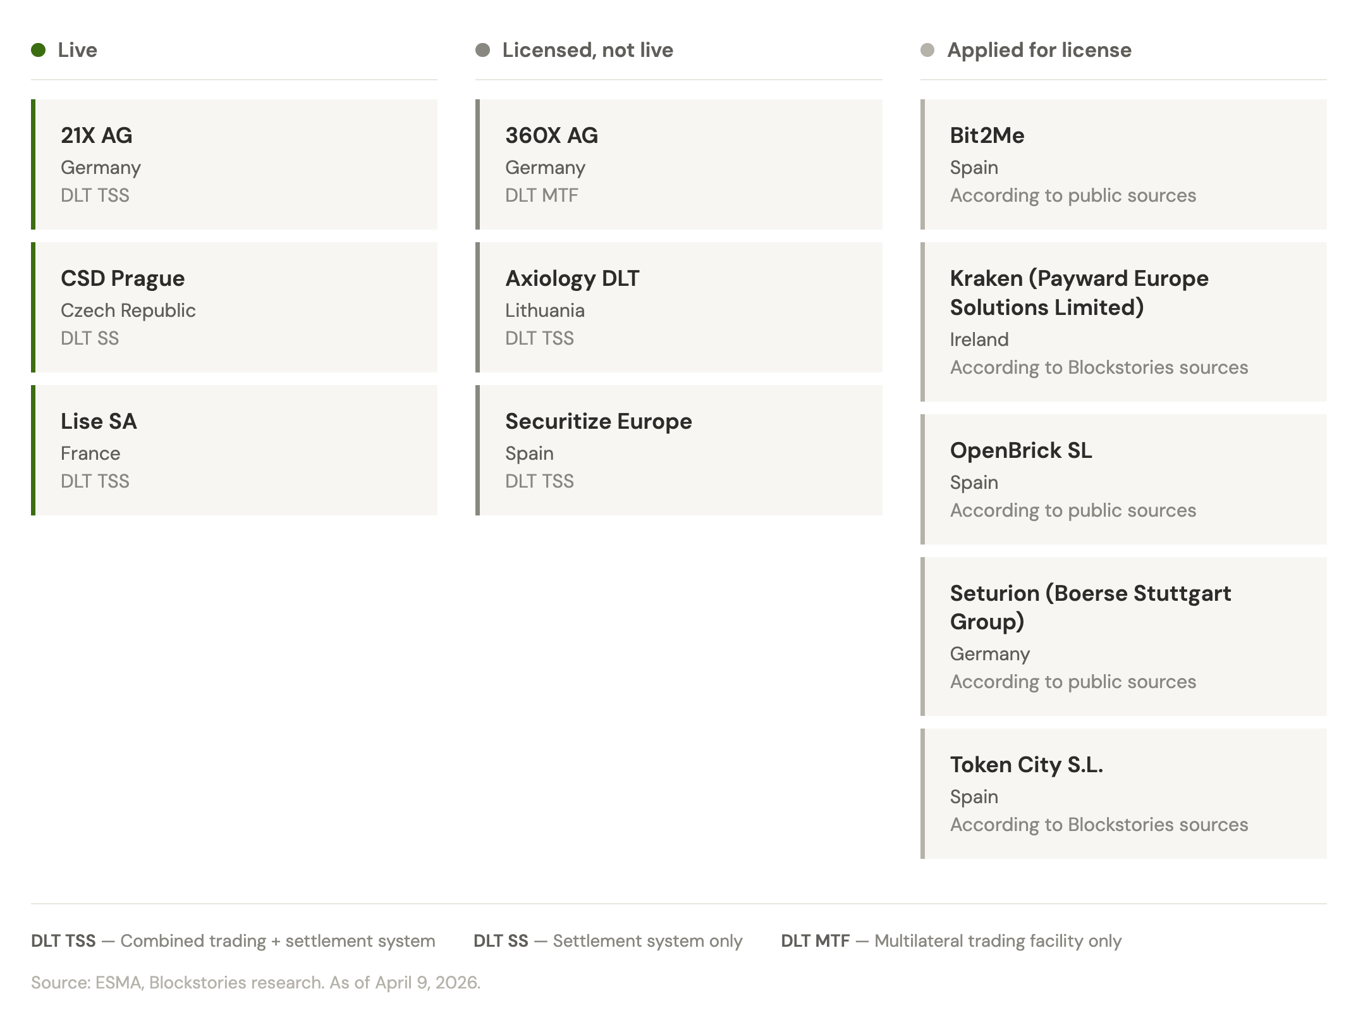Select the Securitize Europe card
This screenshot has height=1022, width=1363.
tap(678, 450)
